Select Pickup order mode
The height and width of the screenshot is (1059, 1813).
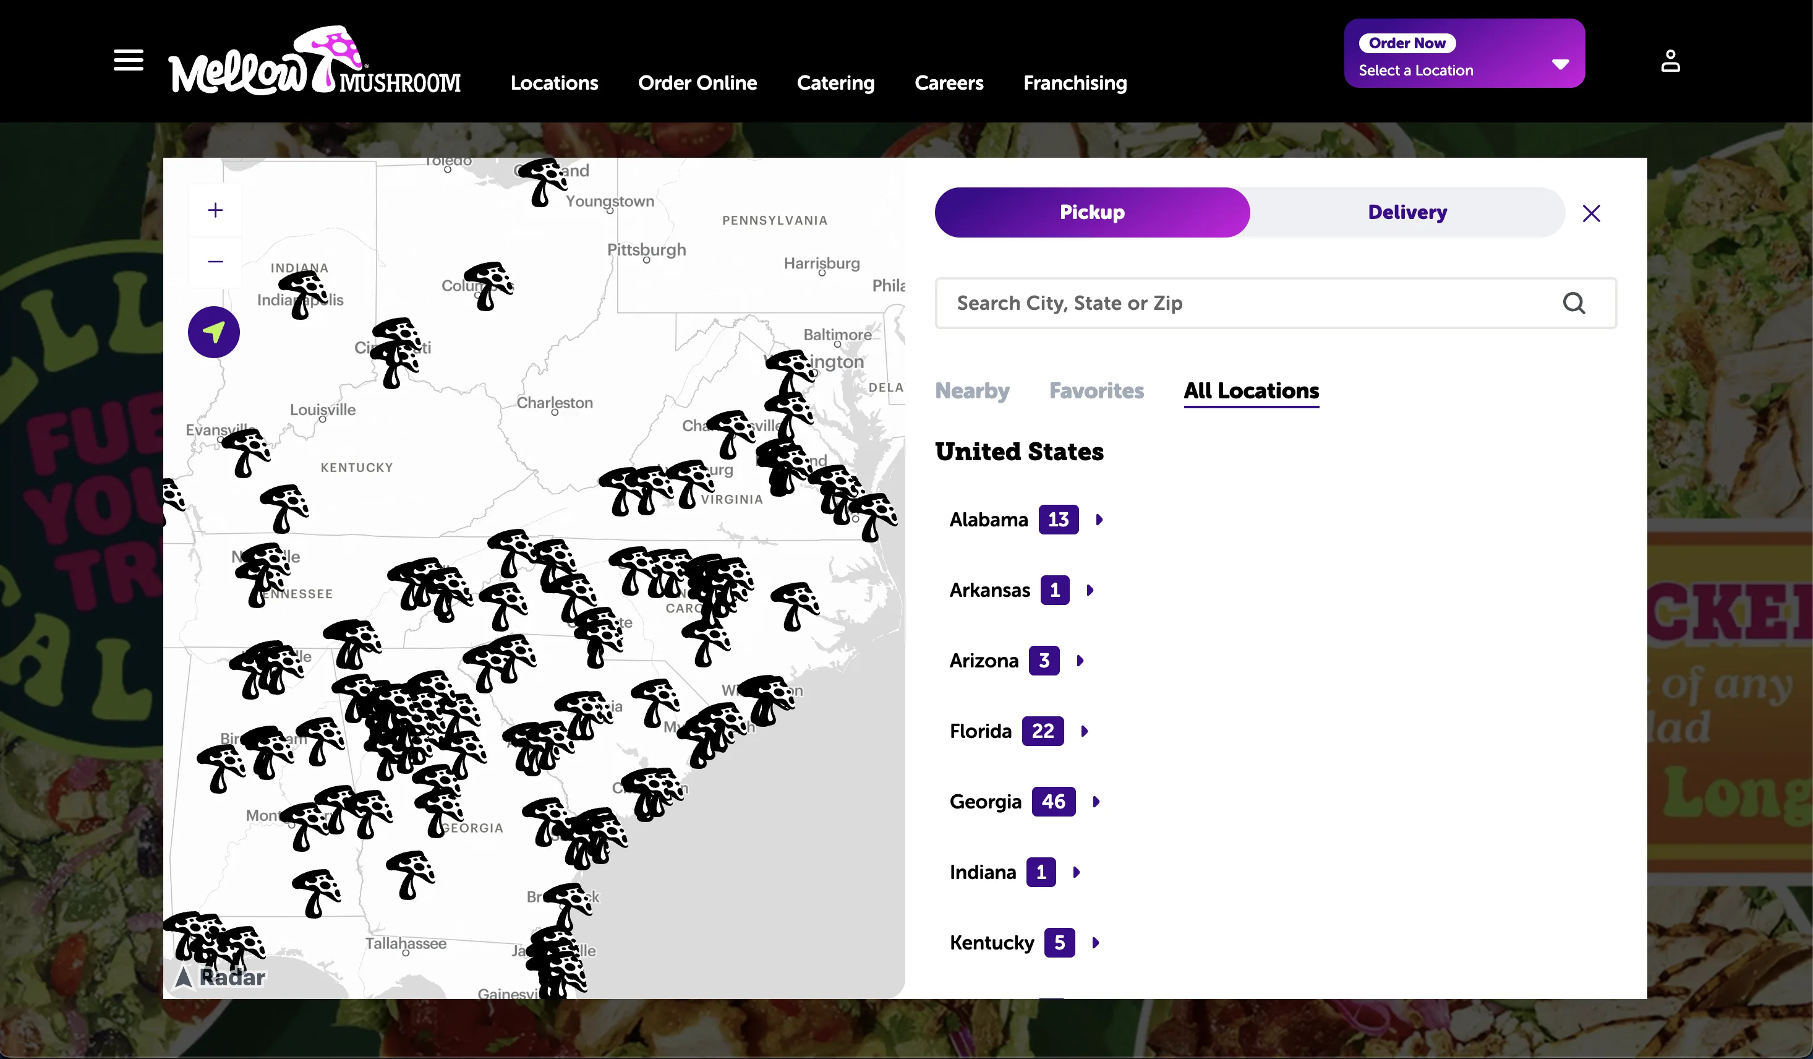click(1091, 212)
